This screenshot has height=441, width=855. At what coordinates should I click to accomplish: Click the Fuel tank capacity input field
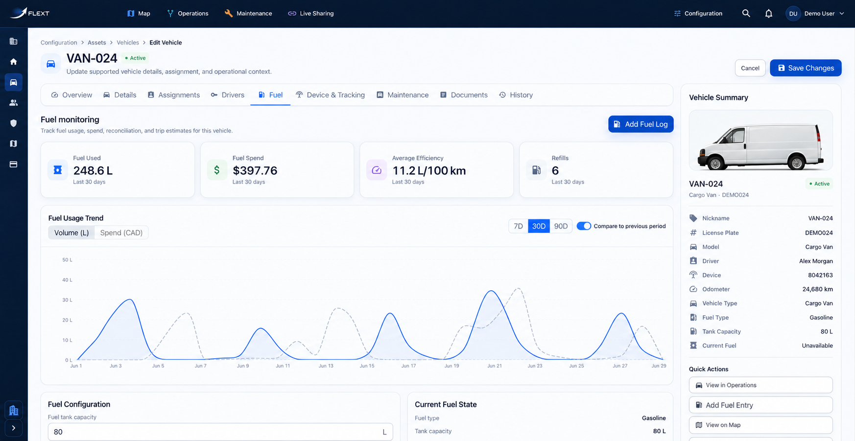click(x=220, y=432)
